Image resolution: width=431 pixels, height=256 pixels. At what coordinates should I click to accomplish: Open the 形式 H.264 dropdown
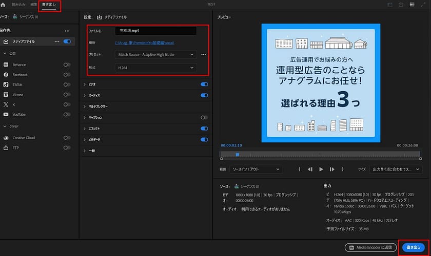156,68
